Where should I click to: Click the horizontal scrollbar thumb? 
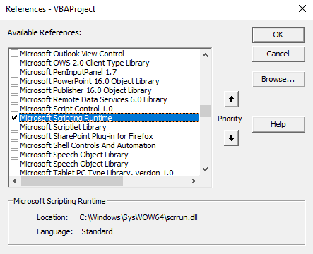click(72, 181)
